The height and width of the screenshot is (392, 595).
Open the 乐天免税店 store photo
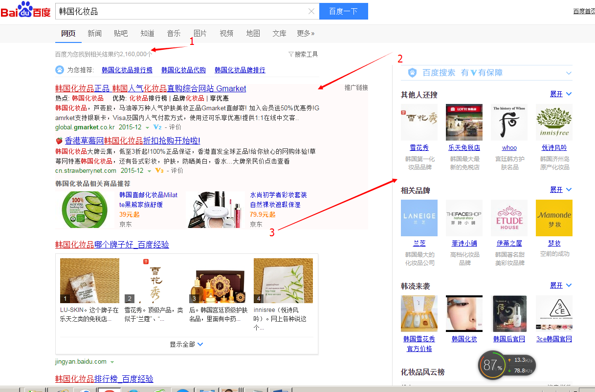tap(464, 122)
